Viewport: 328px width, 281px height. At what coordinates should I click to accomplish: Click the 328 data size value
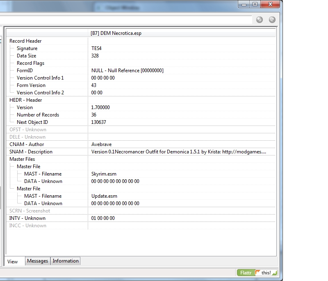[95, 56]
